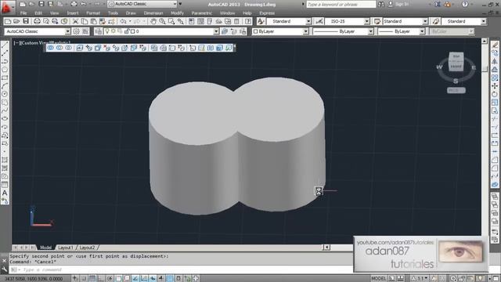This screenshot has width=501, height=282.
Task: Click the Quick Access Plot icon
Action: (x=74, y=4)
